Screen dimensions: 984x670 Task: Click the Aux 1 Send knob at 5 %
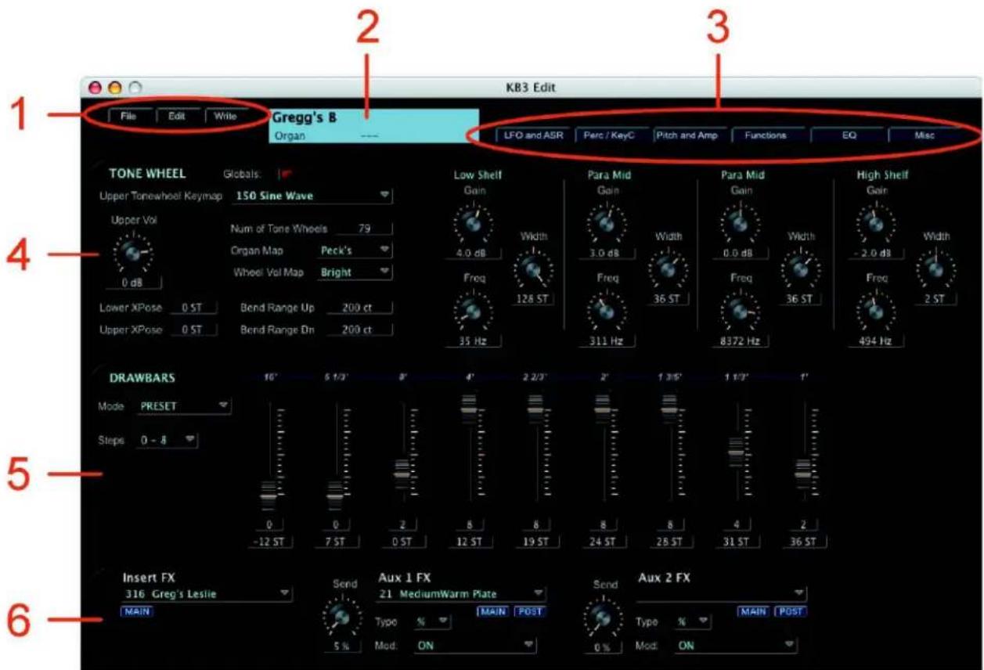[x=341, y=618]
